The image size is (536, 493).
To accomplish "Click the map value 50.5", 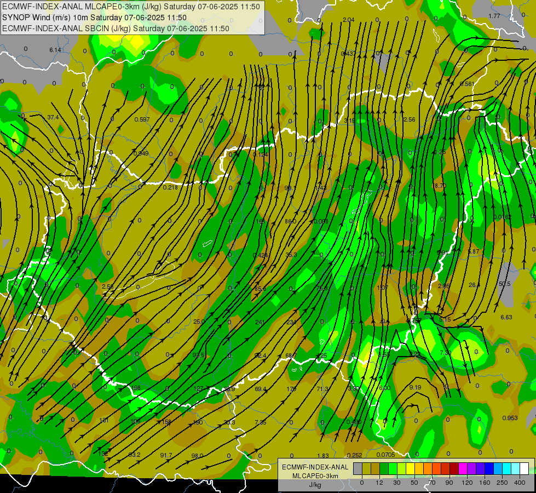I will point(505,284).
